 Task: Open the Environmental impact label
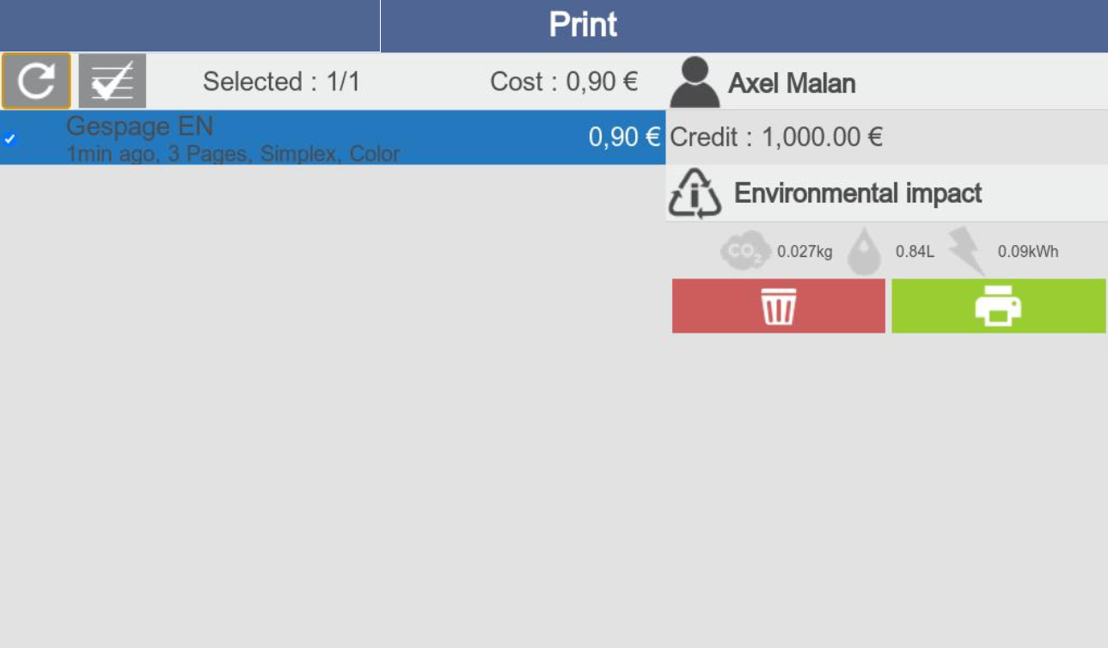pyautogui.click(x=858, y=193)
